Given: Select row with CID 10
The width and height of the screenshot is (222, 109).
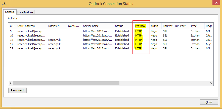Looking at the screenshot, I should (111, 35).
